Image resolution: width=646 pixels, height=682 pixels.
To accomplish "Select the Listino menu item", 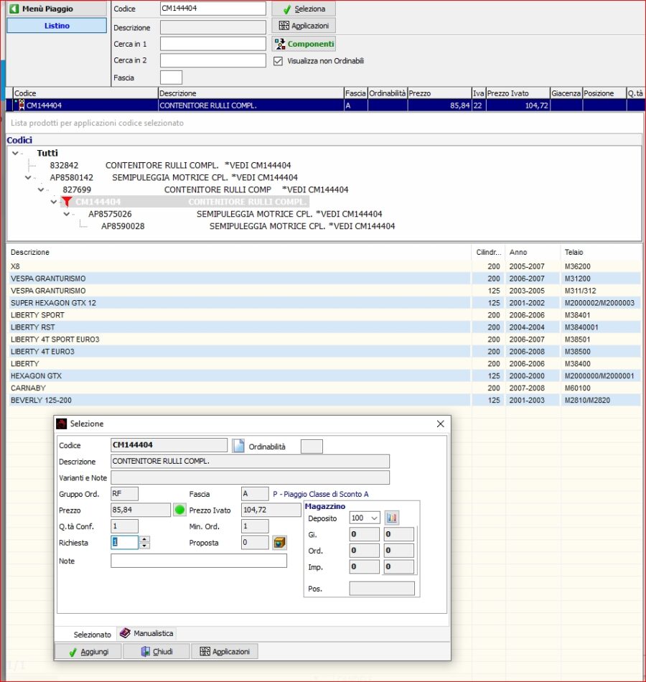I will (57, 26).
